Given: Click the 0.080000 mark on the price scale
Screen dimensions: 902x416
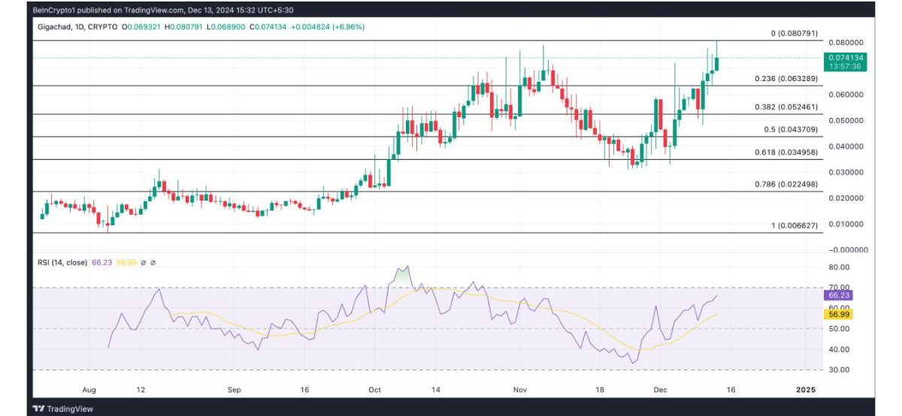Looking at the screenshot, I should click(845, 43).
